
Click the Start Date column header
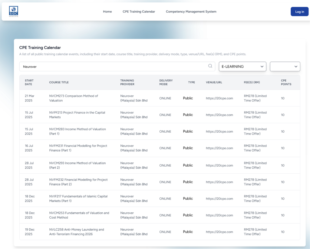click(29, 82)
